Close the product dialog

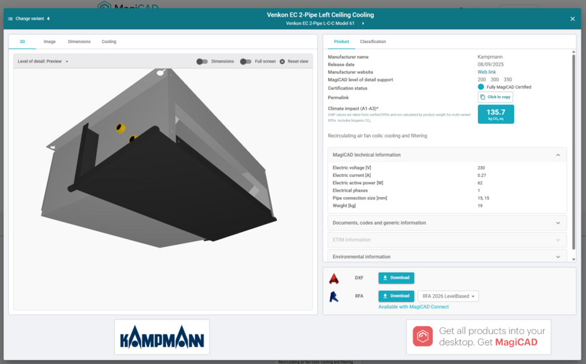pyautogui.click(x=572, y=19)
